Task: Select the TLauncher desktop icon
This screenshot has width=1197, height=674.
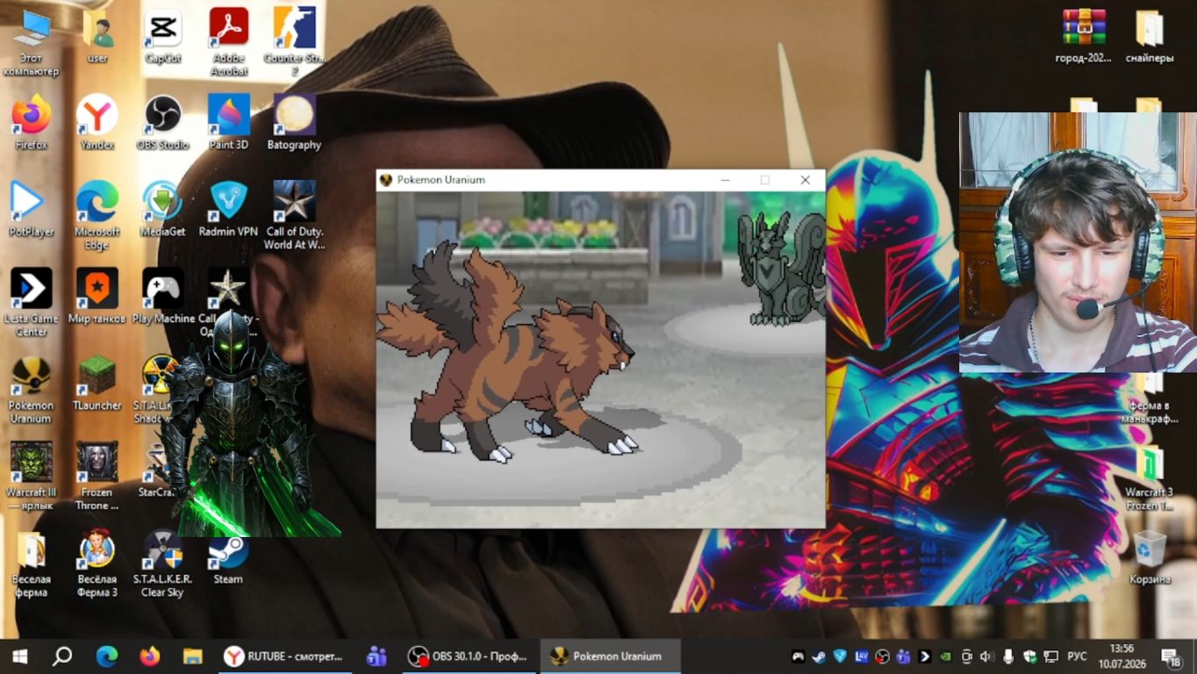Action: [x=97, y=384]
